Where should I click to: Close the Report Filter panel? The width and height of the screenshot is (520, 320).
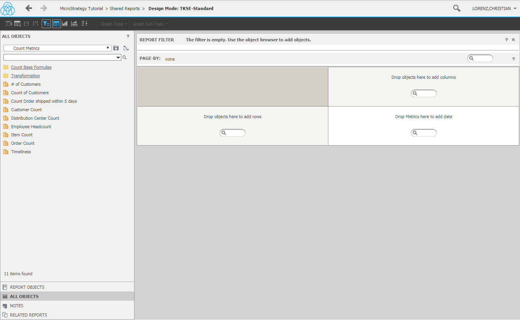(513, 40)
